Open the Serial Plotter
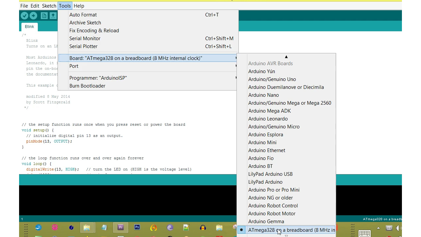Screen dimensions: 421x237 tap(148, 46)
